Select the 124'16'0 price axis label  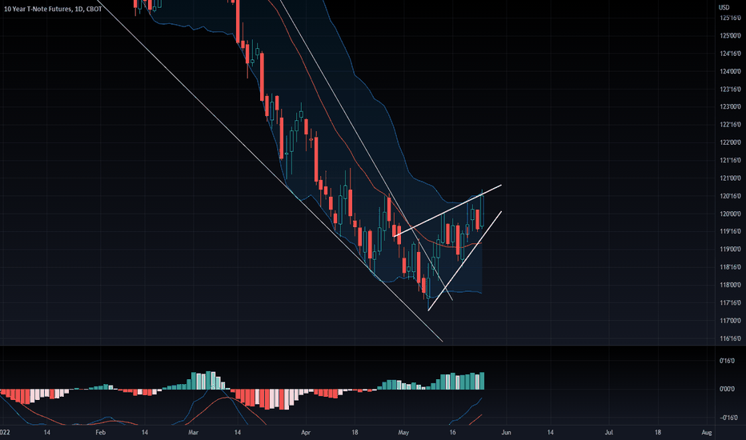730,54
